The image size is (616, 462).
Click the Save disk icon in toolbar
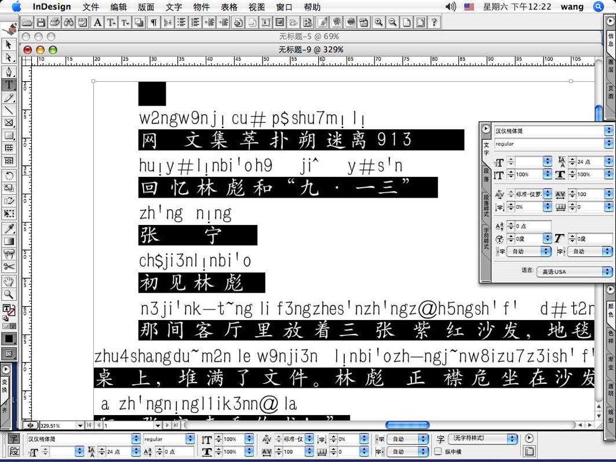[41, 23]
